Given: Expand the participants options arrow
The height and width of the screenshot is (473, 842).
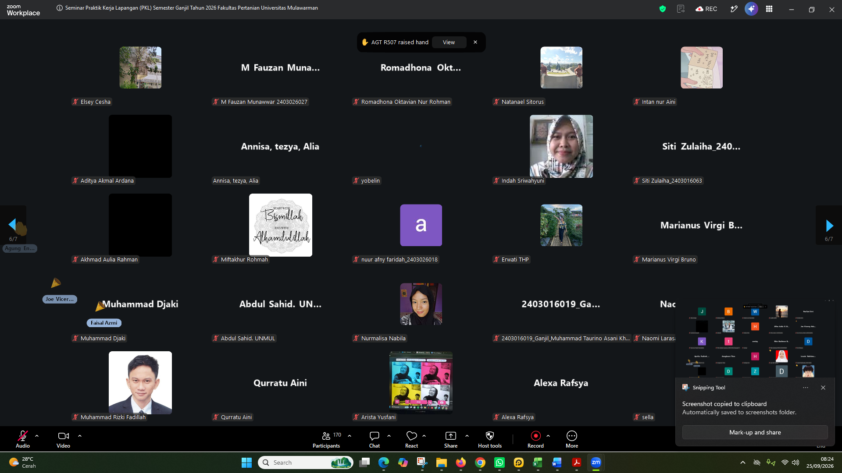Looking at the screenshot, I should point(350,436).
